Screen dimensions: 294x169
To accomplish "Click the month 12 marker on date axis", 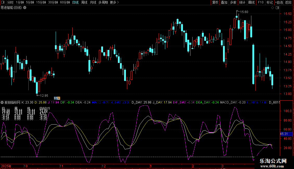I will coord(104,166).
